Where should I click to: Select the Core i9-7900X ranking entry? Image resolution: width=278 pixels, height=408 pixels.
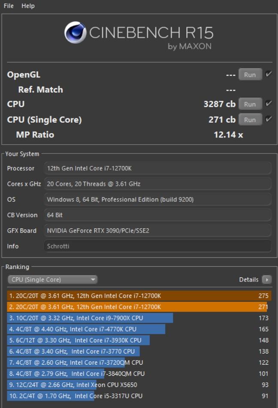(x=90, y=318)
